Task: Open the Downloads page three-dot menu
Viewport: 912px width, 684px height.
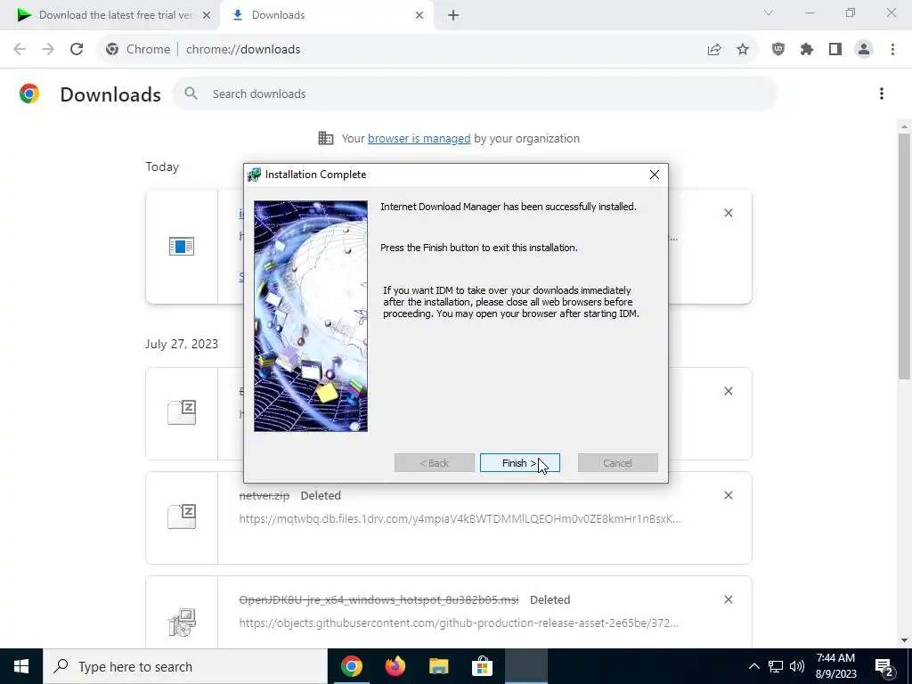Action: (x=882, y=94)
